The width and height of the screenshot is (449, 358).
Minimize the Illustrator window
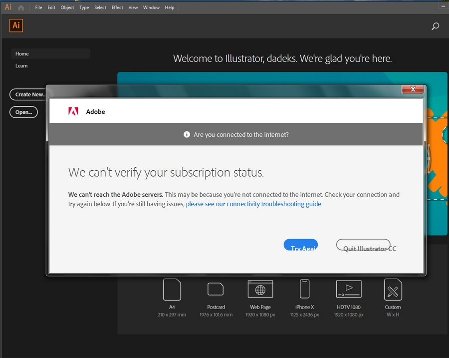pyautogui.click(x=443, y=6)
